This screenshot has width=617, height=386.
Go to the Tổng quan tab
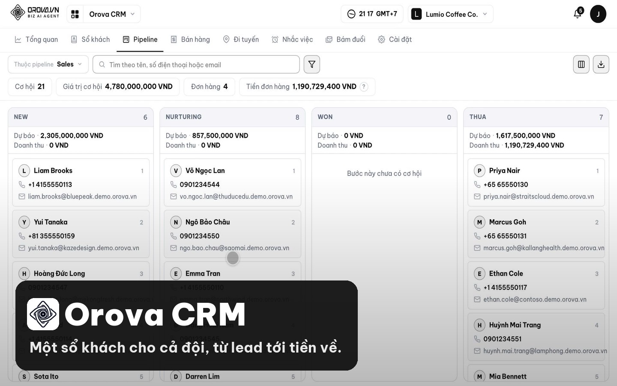pos(36,39)
